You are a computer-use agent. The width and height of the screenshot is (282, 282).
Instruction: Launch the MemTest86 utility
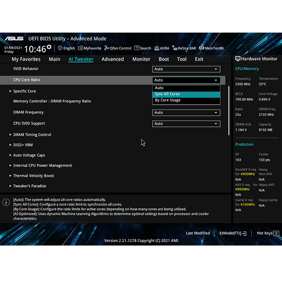[211, 48]
